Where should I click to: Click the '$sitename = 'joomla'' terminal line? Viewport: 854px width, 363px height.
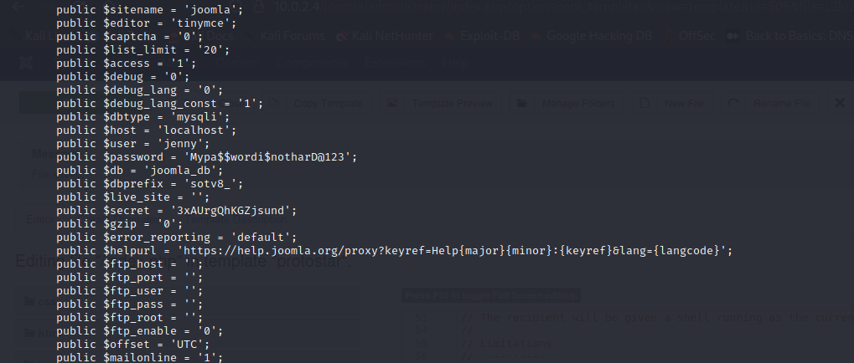point(150,10)
